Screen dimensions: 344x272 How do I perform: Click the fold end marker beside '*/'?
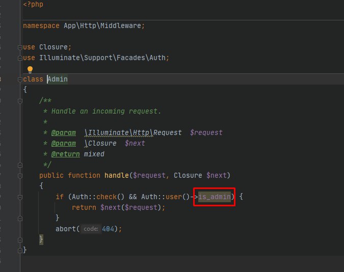click(20, 165)
